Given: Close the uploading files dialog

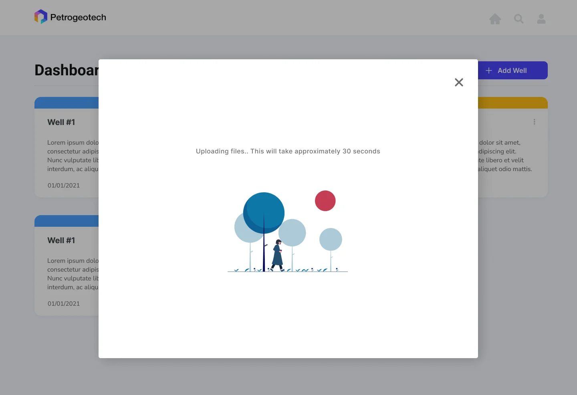Looking at the screenshot, I should click(x=459, y=82).
